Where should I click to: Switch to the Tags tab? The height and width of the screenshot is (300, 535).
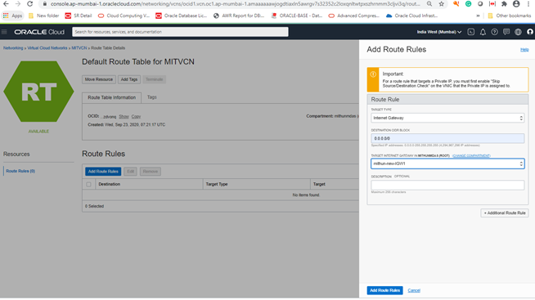(x=152, y=97)
